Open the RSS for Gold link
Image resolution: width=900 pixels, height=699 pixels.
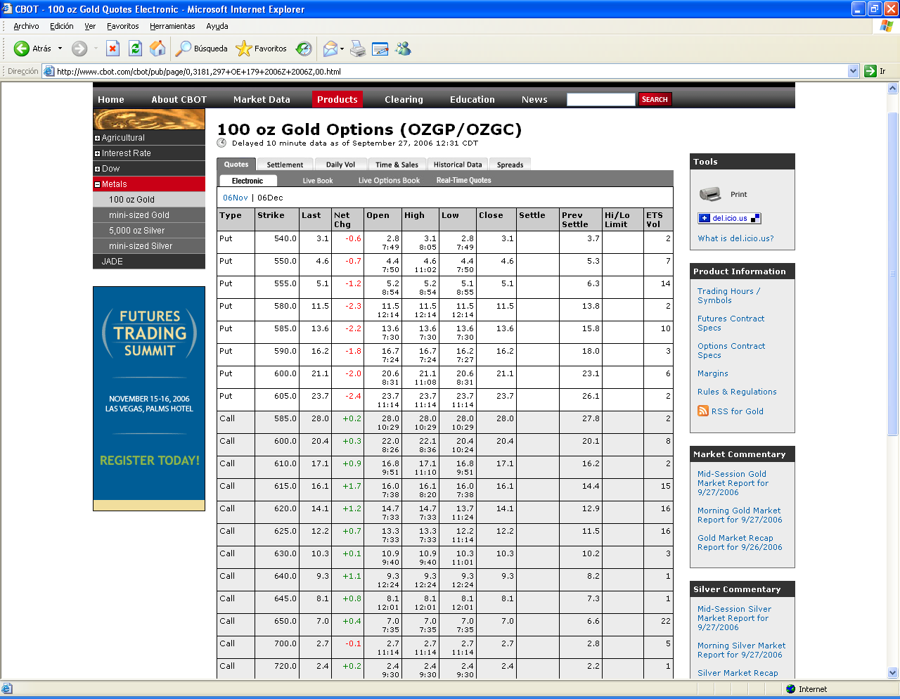click(x=737, y=411)
